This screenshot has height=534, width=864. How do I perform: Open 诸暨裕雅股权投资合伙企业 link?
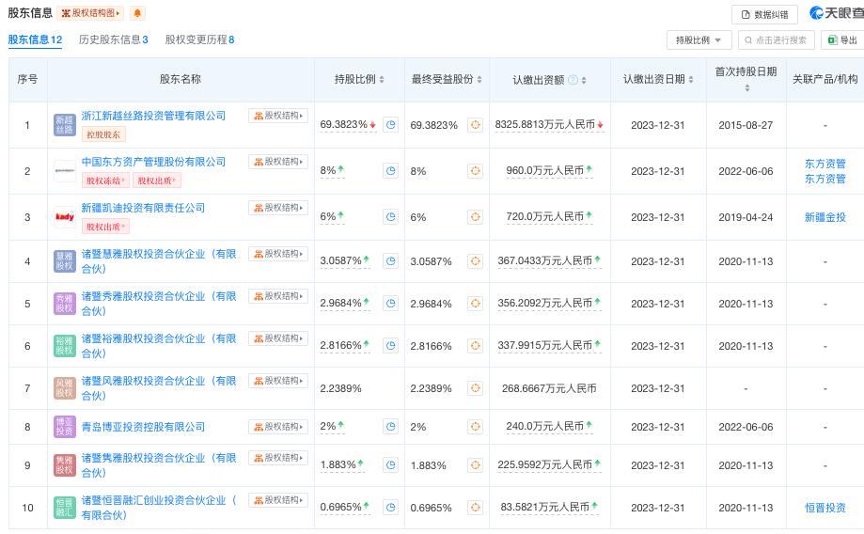159,346
